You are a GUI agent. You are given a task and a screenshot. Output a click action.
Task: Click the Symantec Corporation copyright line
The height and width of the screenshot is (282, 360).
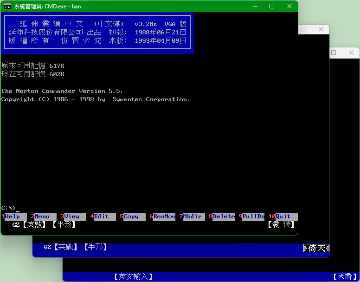[96, 99]
